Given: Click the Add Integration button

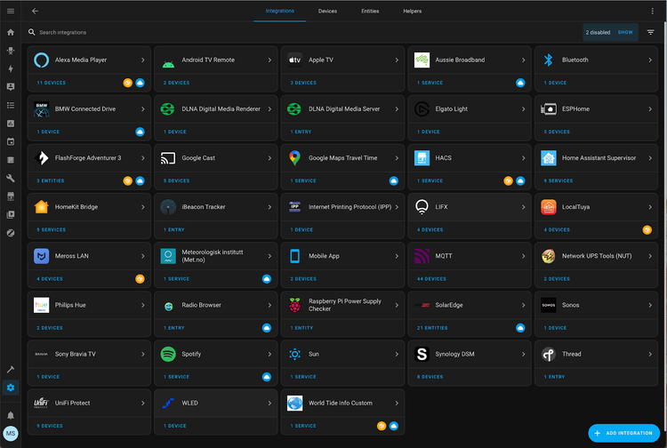Looking at the screenshot, I should pyautogui.click(x=624, y=433).
